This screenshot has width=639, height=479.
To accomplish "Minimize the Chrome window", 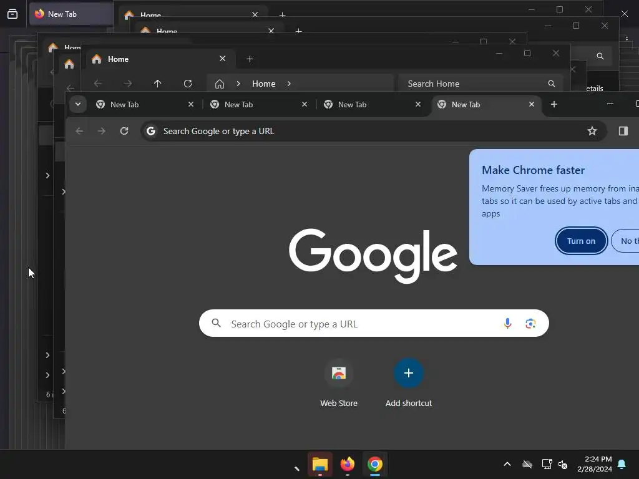I will [610, 104].
